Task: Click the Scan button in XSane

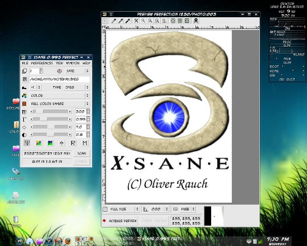Action: (x=82, y=153)
